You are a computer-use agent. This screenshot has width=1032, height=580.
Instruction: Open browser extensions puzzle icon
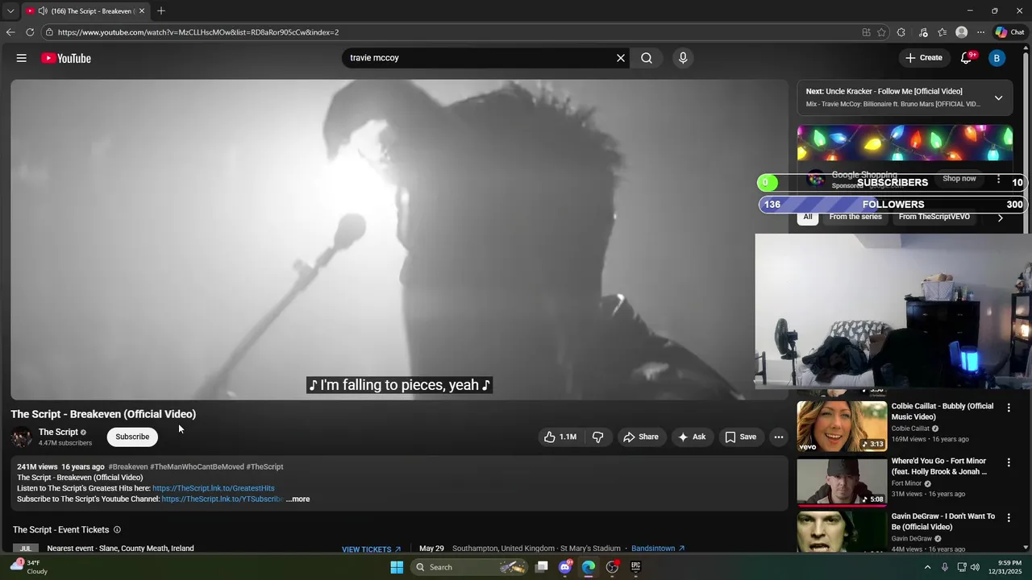[x=901, y=32]
